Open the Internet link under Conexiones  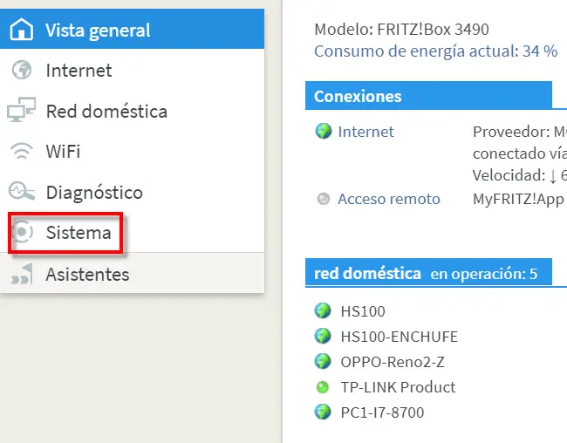(365, 132)
